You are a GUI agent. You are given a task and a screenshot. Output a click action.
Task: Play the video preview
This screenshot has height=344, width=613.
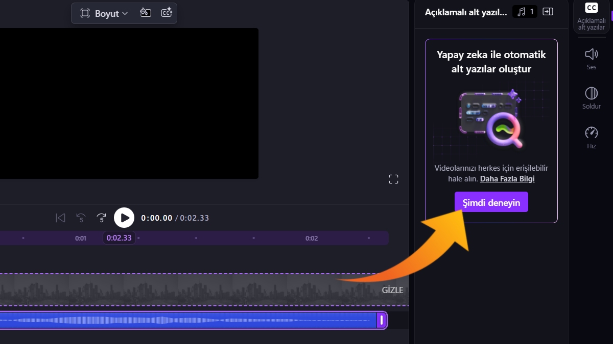coord(124,218)
